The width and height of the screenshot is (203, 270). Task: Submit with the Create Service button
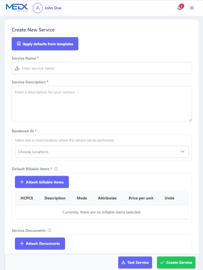[176, 262]
